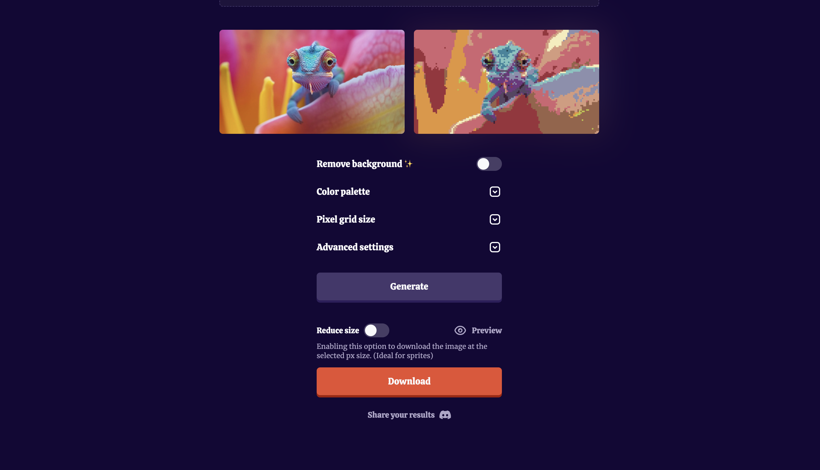Click the Color palette section label
This screenshot has width=820, height=470.
343,192
